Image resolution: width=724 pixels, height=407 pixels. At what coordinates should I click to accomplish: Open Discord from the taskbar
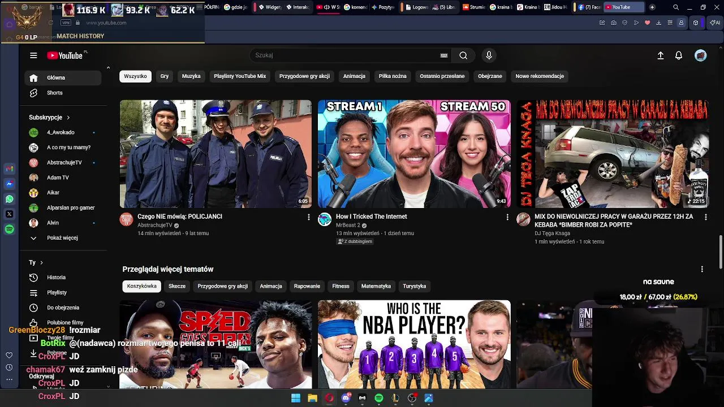pos(346,398)
